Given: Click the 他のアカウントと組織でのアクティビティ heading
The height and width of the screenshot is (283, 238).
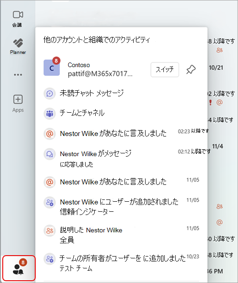Looking at the screenshot, I should (97, 40).
